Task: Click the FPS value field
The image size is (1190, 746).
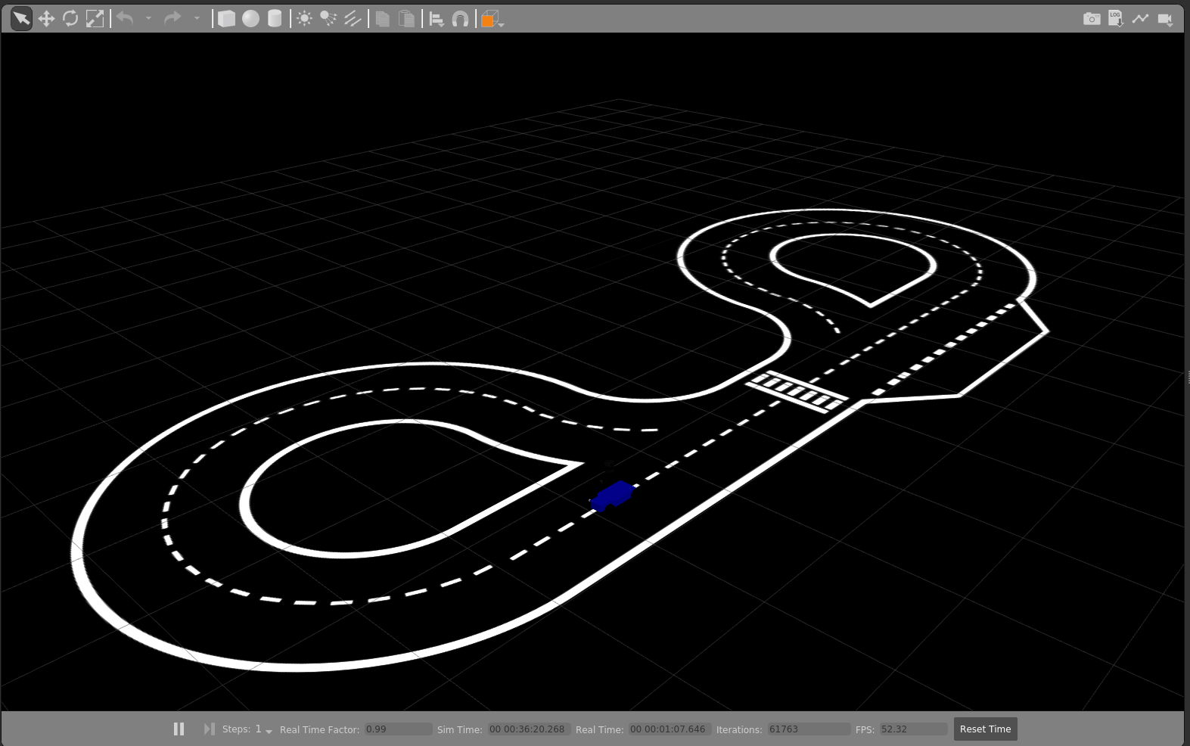Action: [x=913, y=729]
